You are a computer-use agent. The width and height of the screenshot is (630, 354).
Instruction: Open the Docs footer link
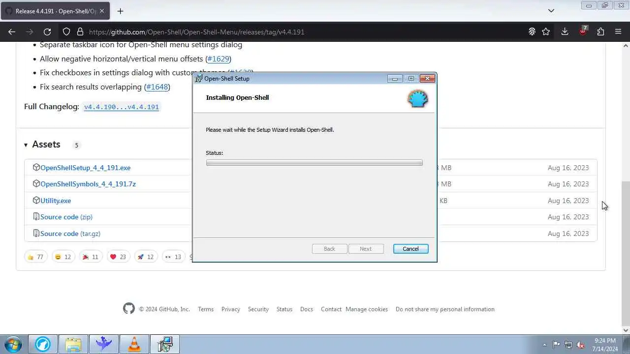pyautogui.click(x=307, y=309)
